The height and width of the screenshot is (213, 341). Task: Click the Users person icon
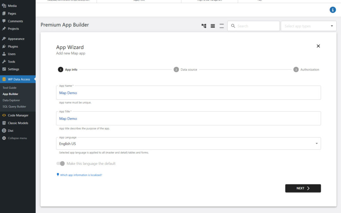4,54
